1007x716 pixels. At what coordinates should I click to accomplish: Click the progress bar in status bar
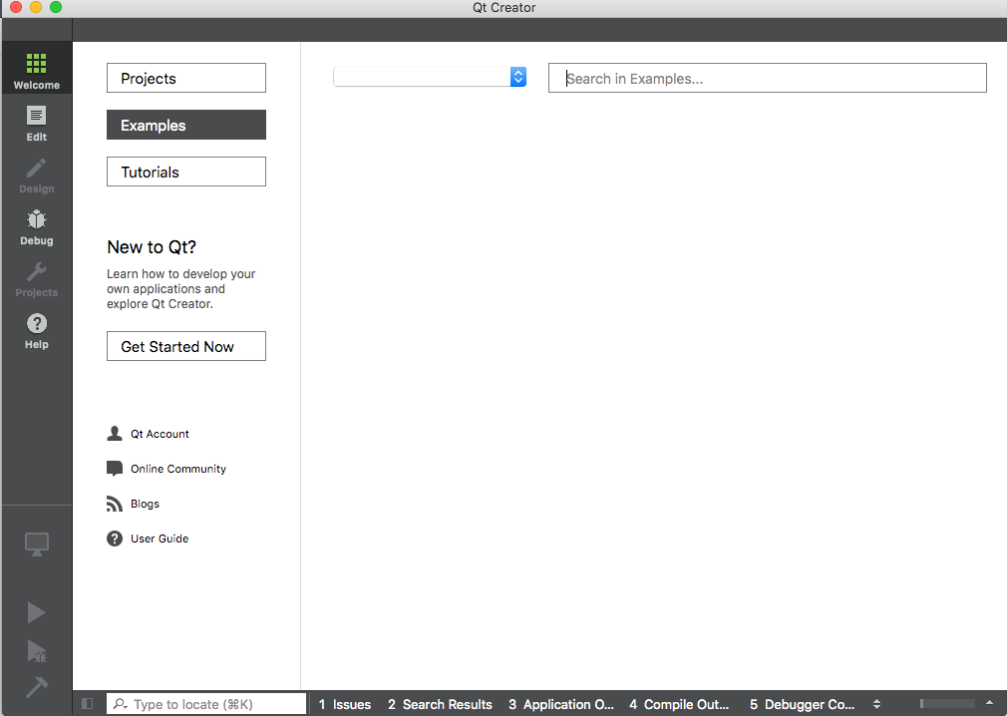point(947,704)
